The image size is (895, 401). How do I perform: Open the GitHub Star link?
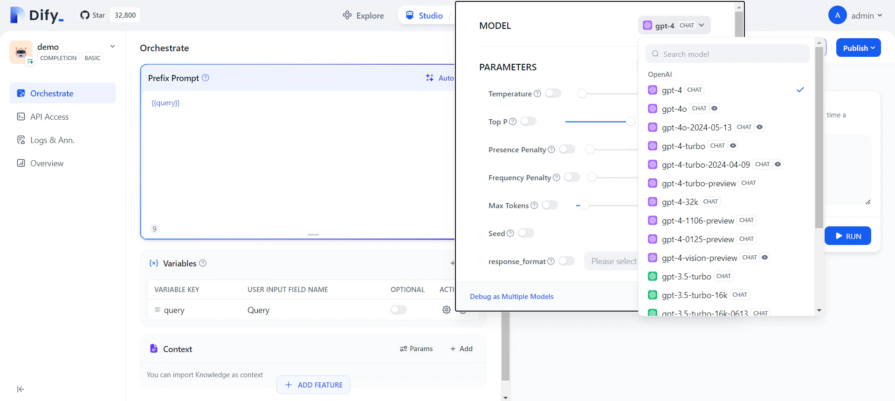click(x=93, y=15)
